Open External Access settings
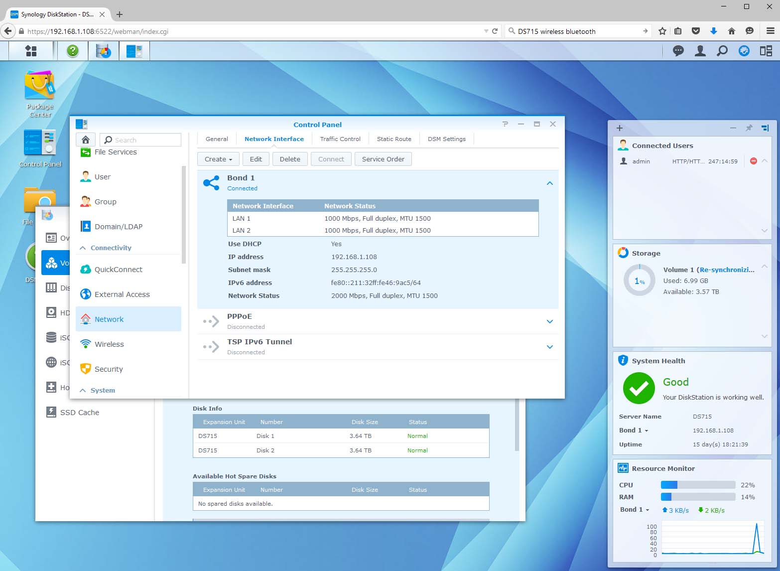Image resolution: width=780 pixels, height=571 pixels. 129,294
